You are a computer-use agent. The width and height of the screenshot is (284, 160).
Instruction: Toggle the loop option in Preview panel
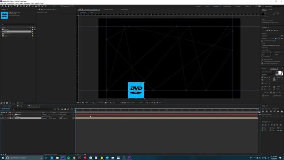[282, 38]
